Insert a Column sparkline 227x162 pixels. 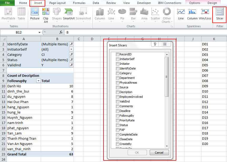tap(192, 14)
